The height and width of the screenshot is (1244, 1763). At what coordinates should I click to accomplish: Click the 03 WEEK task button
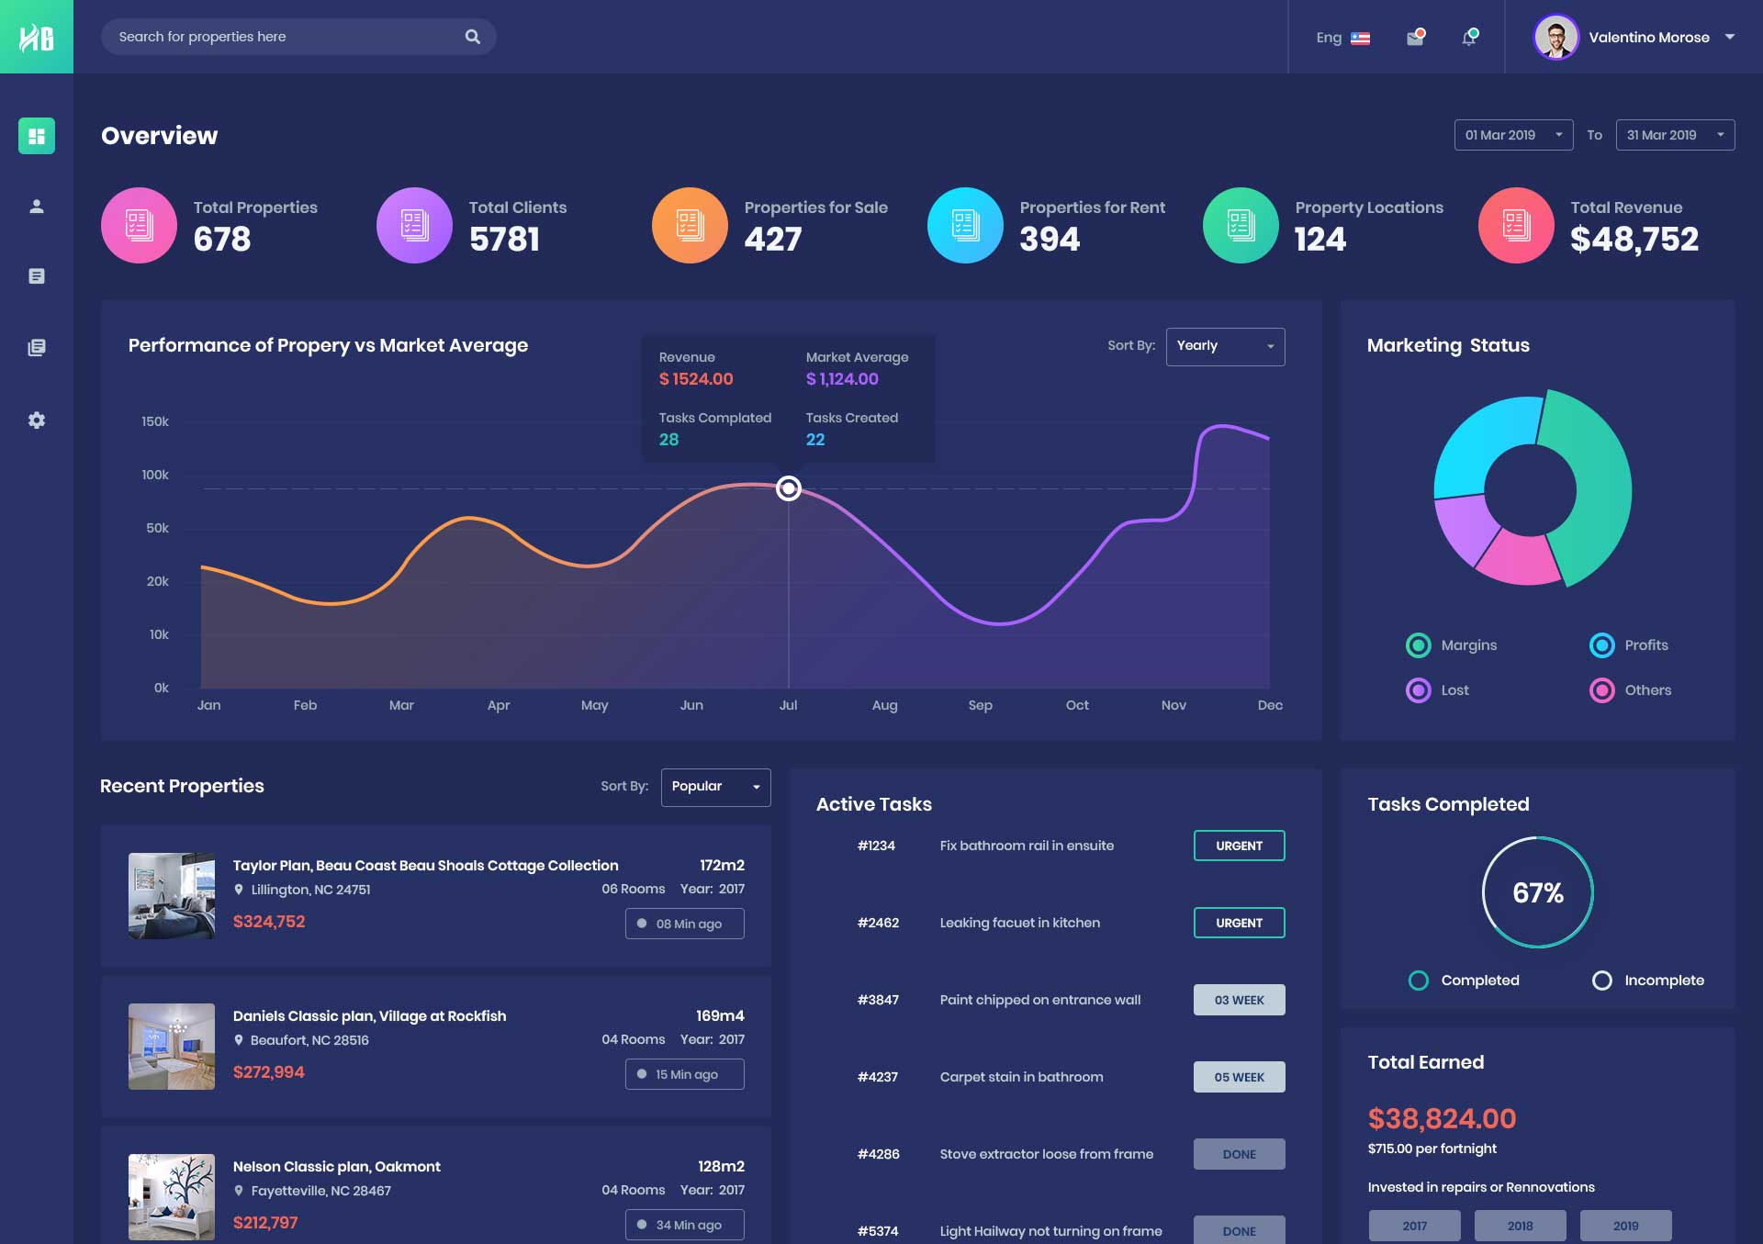coord(1239,1000)
